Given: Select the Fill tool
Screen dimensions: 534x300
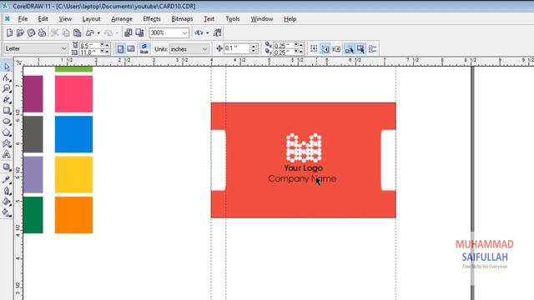Looking at the screenshot, I should 7,202.
